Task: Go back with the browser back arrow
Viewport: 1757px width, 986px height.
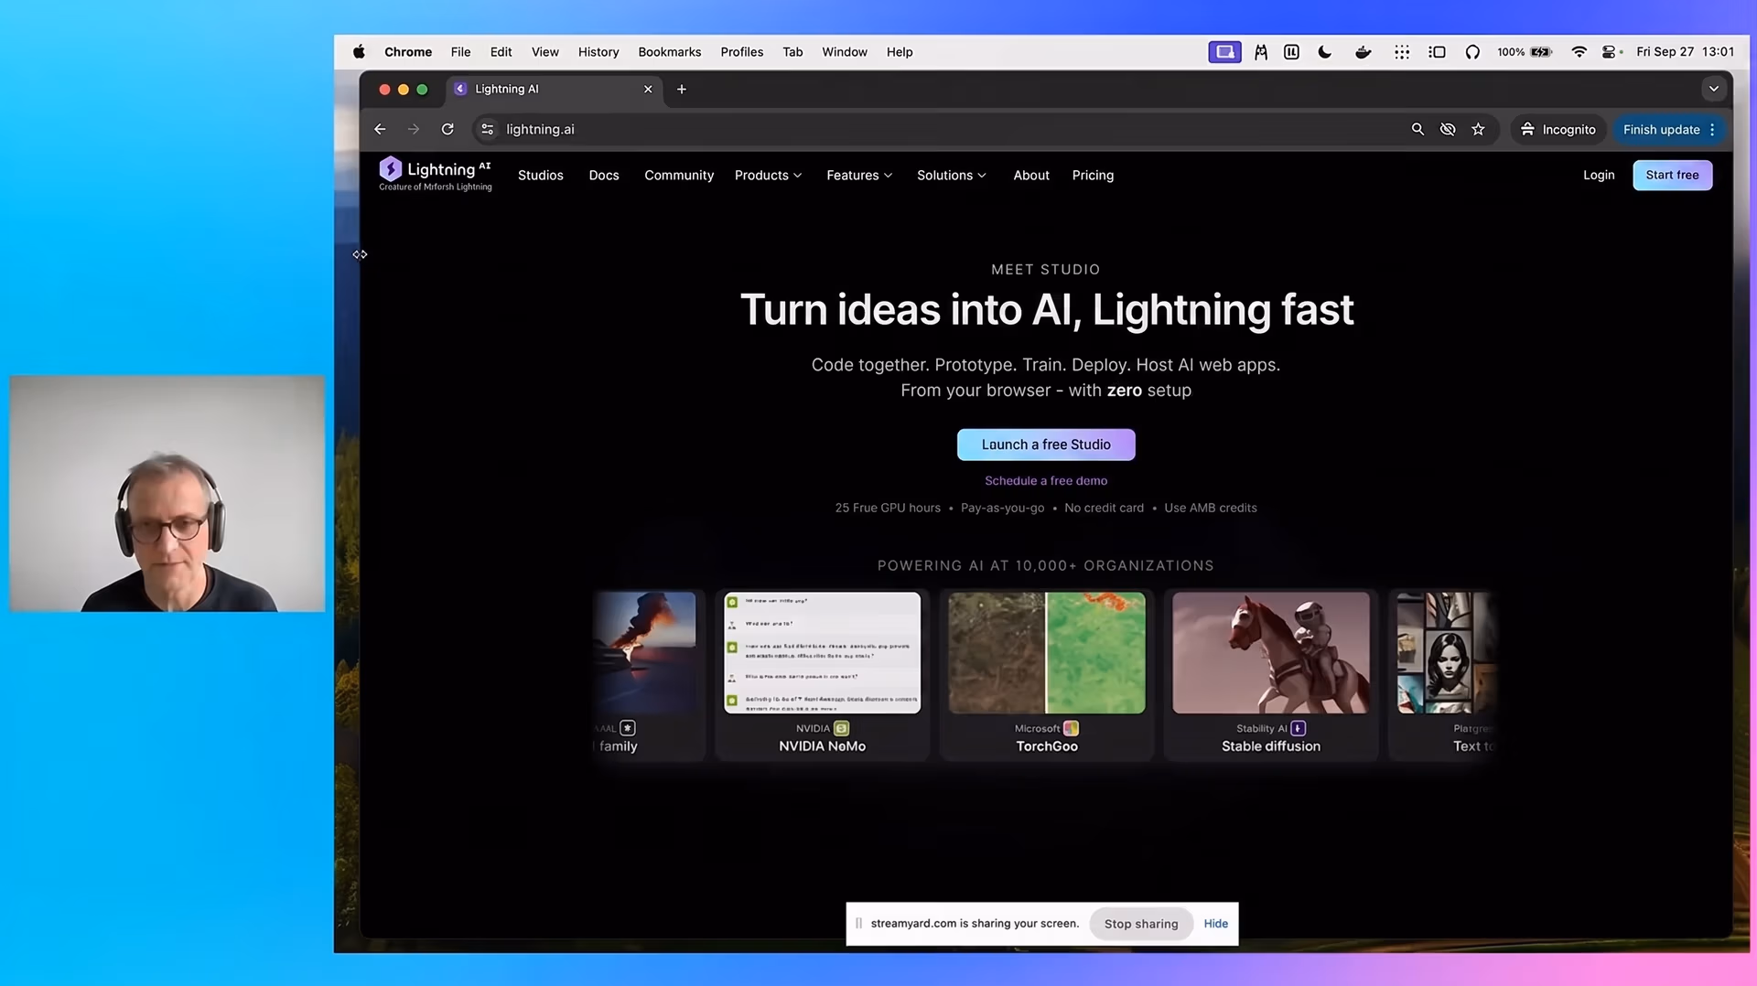Action: tap(380, 129)
